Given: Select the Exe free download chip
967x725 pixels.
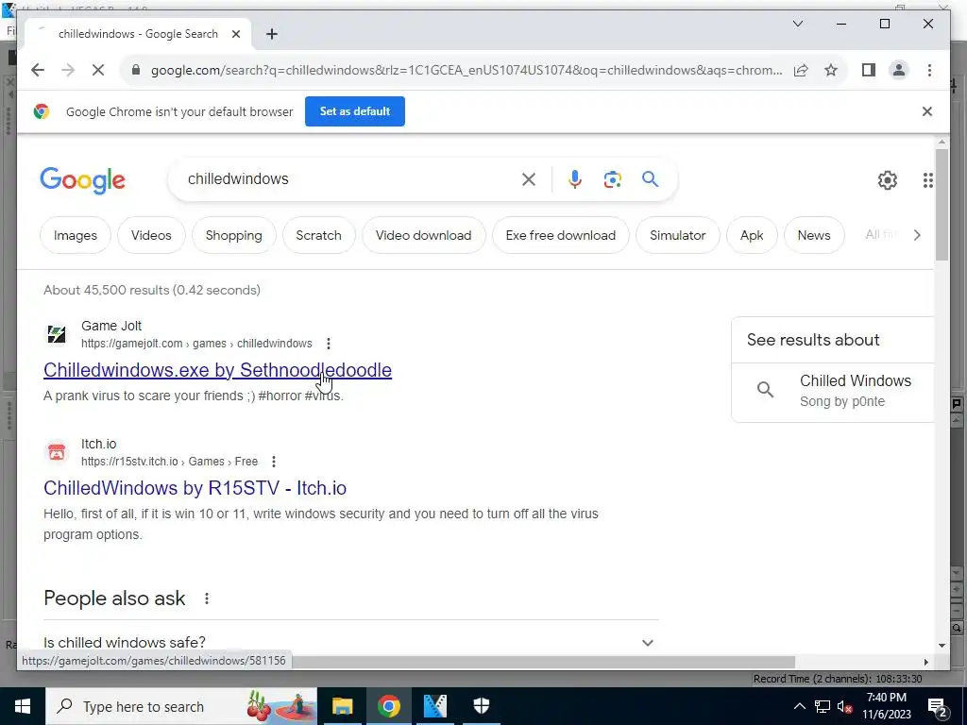Looking at the screenshot, I should pos(561,235).
